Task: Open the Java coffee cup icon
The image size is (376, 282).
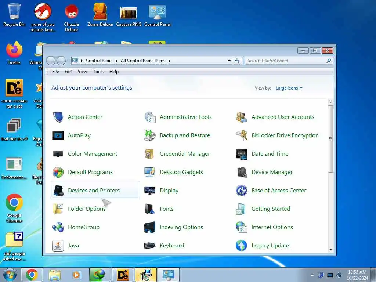Action: coord(58,246)
